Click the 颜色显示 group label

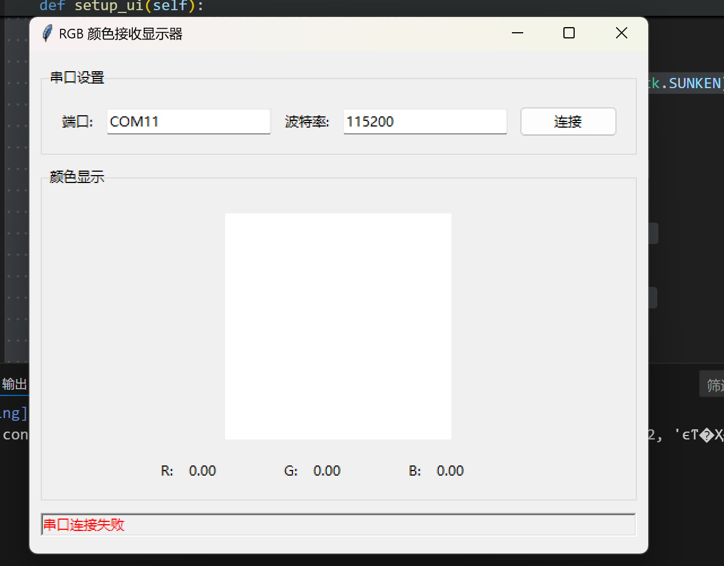[x=77, y=177]
